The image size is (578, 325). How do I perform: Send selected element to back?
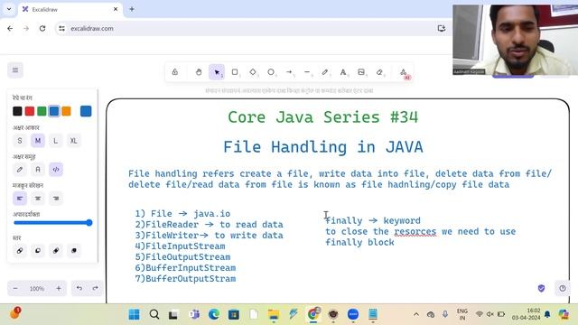click(20, 251)
